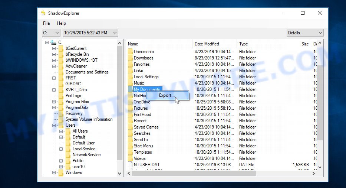Click ProgramData folder name in tree
This screenshot has height=188, width=346.
coord(77,107)
